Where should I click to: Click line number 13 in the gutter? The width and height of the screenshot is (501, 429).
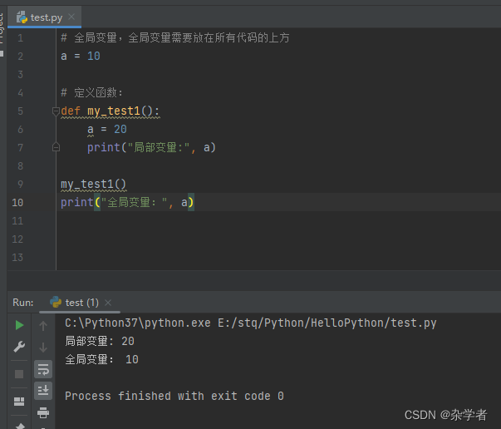tap(17, 258)
